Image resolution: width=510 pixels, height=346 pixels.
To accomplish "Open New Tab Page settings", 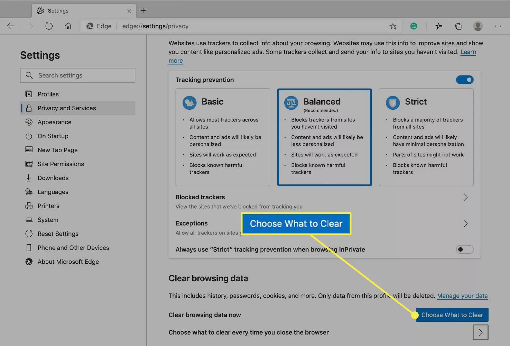I will (x=78, y=150).
